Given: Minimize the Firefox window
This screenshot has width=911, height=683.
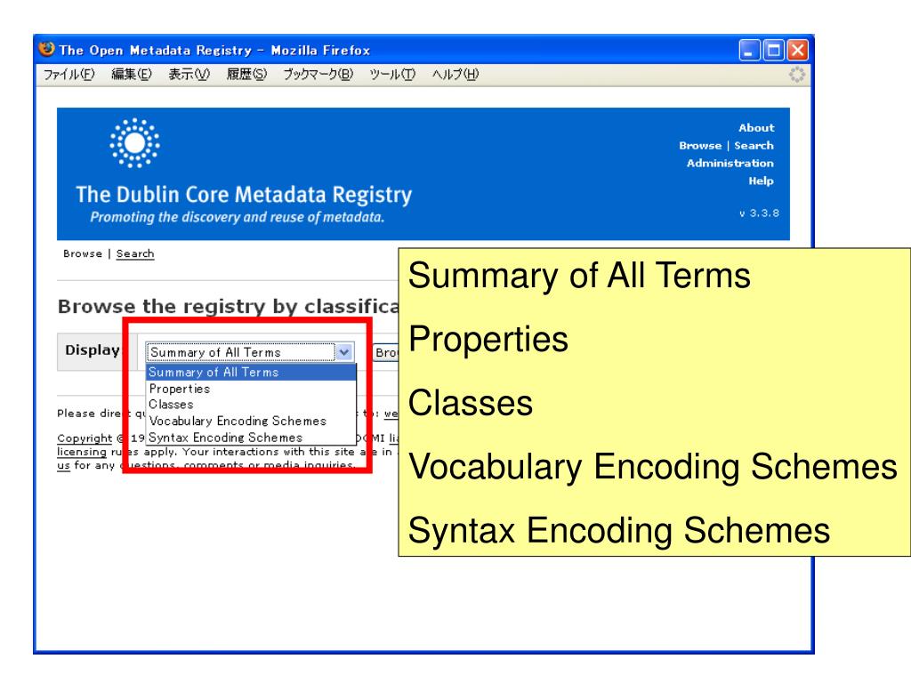Looking at the screenshot, I should pos(749,51).
